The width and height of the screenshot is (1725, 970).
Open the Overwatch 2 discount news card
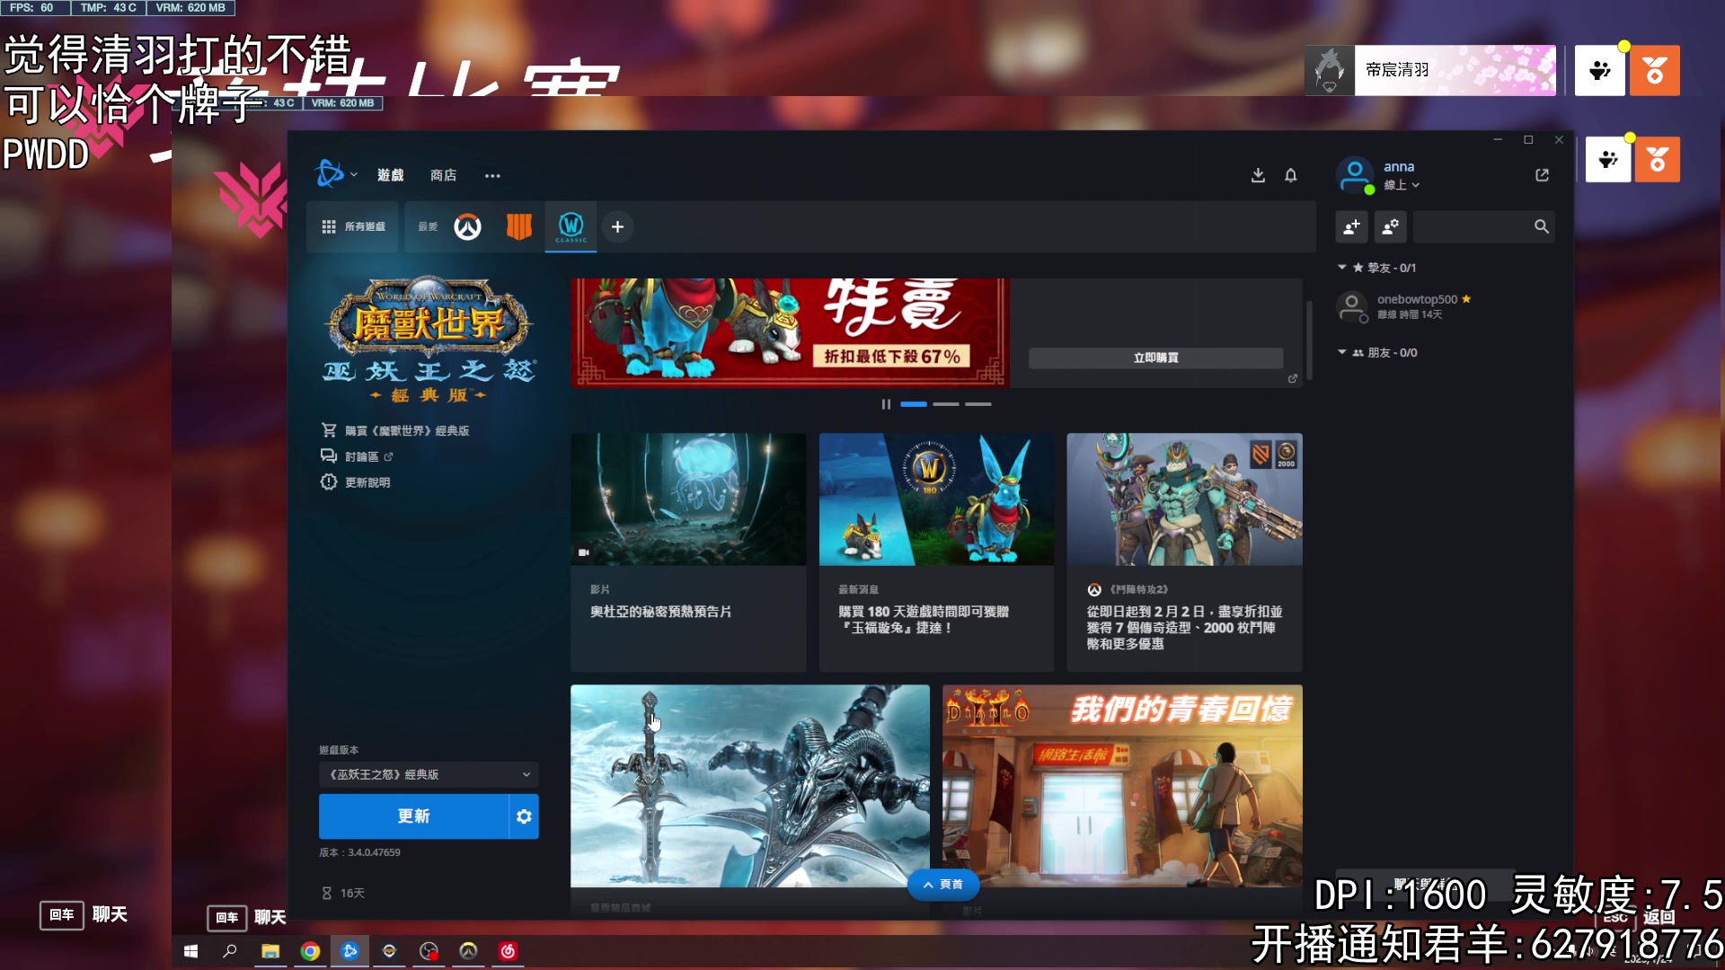click(1184, 551)
